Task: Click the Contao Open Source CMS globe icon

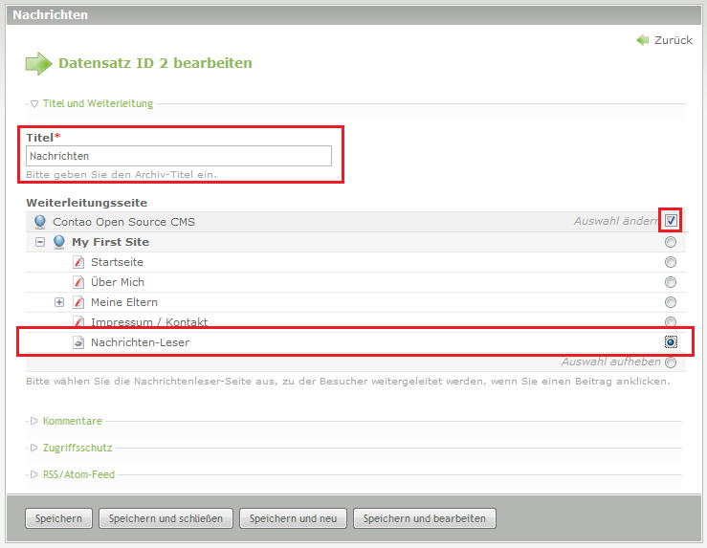Action: [x=40, y=222]
